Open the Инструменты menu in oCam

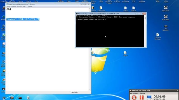tap(134, 93)
